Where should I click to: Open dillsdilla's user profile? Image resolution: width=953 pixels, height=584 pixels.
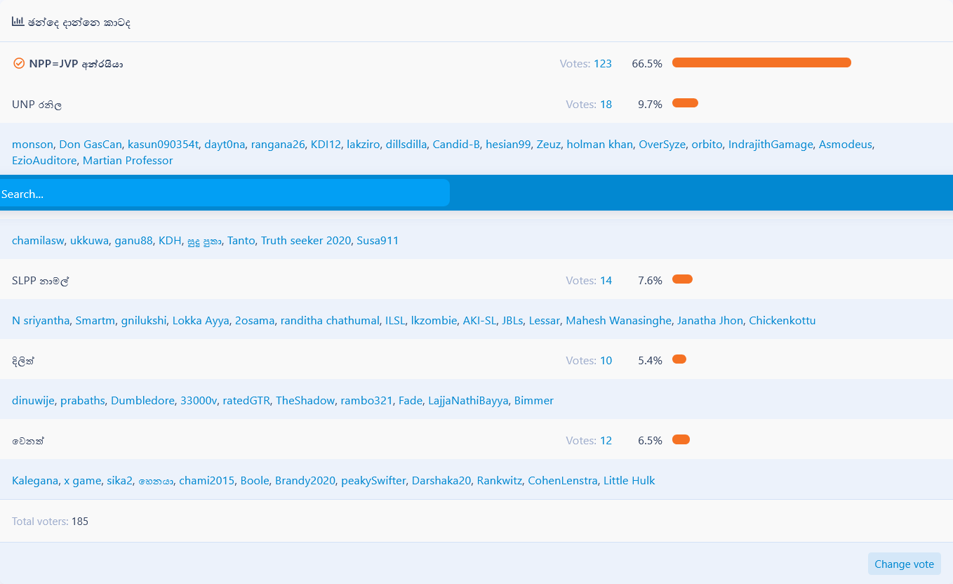click(x=406, y=145)
